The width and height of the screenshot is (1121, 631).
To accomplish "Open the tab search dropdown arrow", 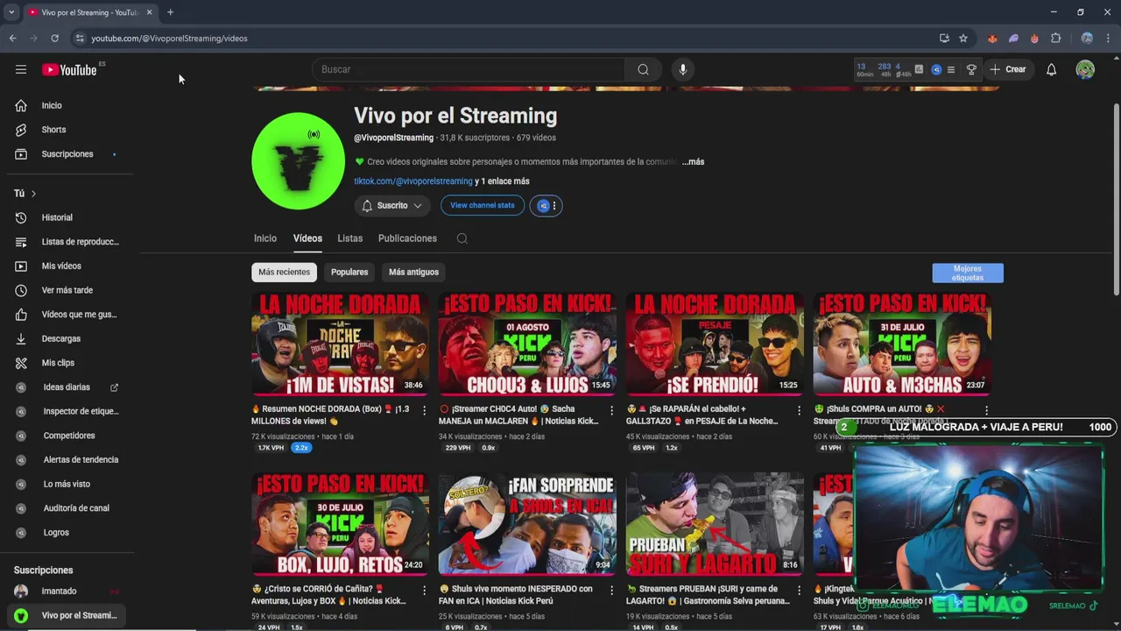I will tap(11, 12).
